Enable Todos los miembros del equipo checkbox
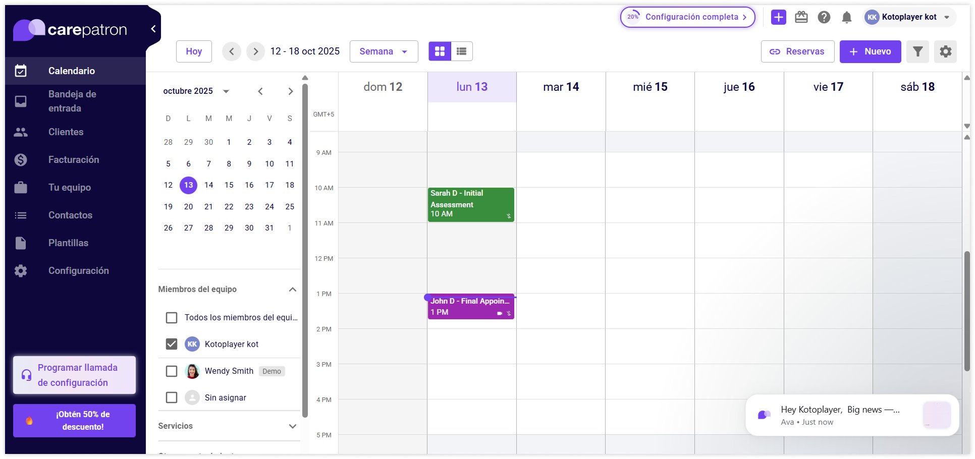The width and height of the screenshot is (975, 459). click(x=172, y=318)
